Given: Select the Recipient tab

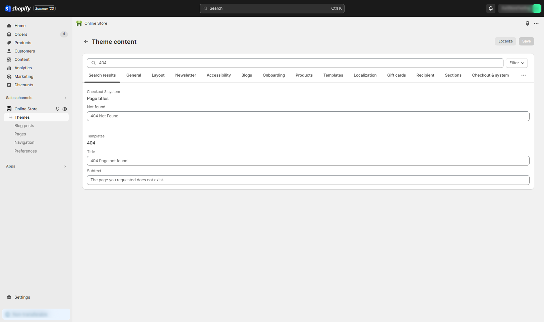Looking at the screenshot, I should click(x=425, y=75).
